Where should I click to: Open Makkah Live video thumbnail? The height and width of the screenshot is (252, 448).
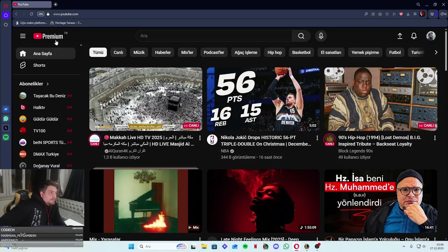pos(146,99)
